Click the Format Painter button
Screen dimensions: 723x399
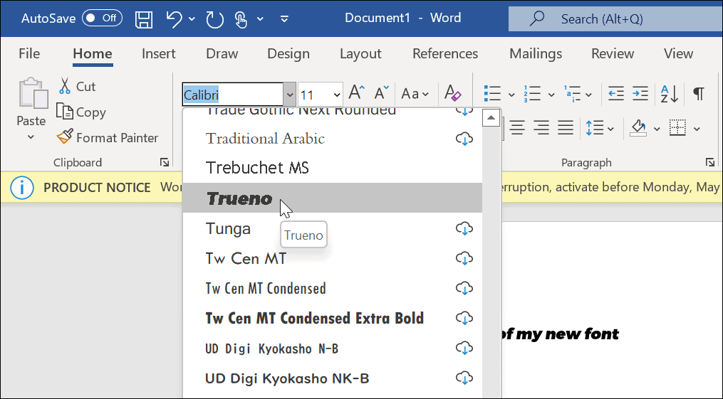click(108, 137)
